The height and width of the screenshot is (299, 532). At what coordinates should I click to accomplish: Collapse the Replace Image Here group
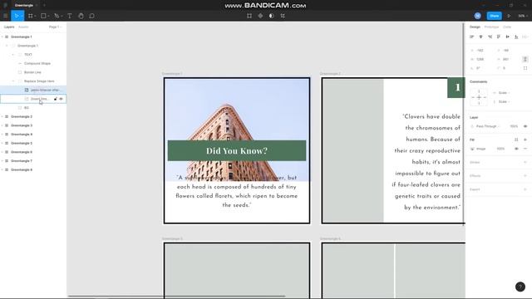pyautogui.click(x=13, y=81)
